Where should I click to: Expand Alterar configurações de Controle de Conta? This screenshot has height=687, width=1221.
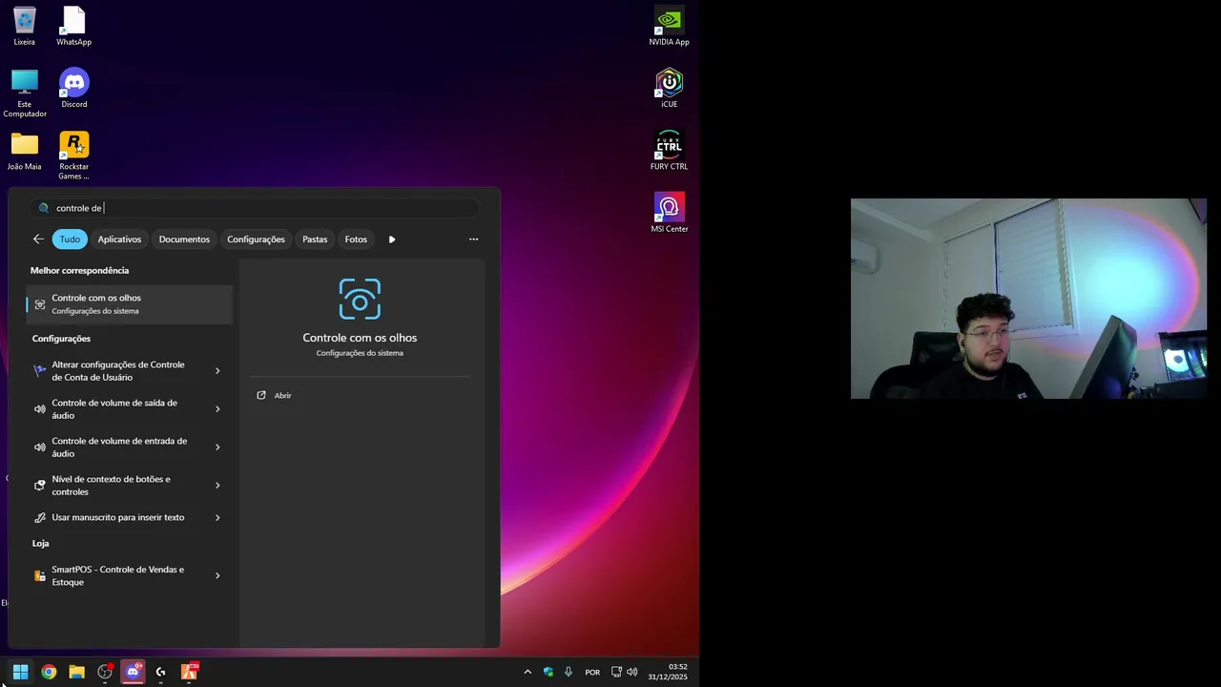coord(217,371)
